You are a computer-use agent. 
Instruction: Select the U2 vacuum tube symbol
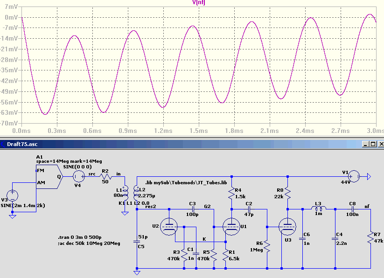tap(169, 227)
